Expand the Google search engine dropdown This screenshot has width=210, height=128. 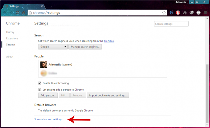click(53, 47)
